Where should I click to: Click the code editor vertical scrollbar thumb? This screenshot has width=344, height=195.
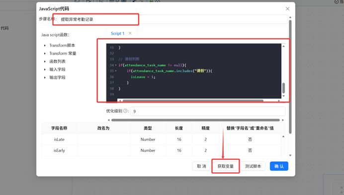[x=283, y=88]
